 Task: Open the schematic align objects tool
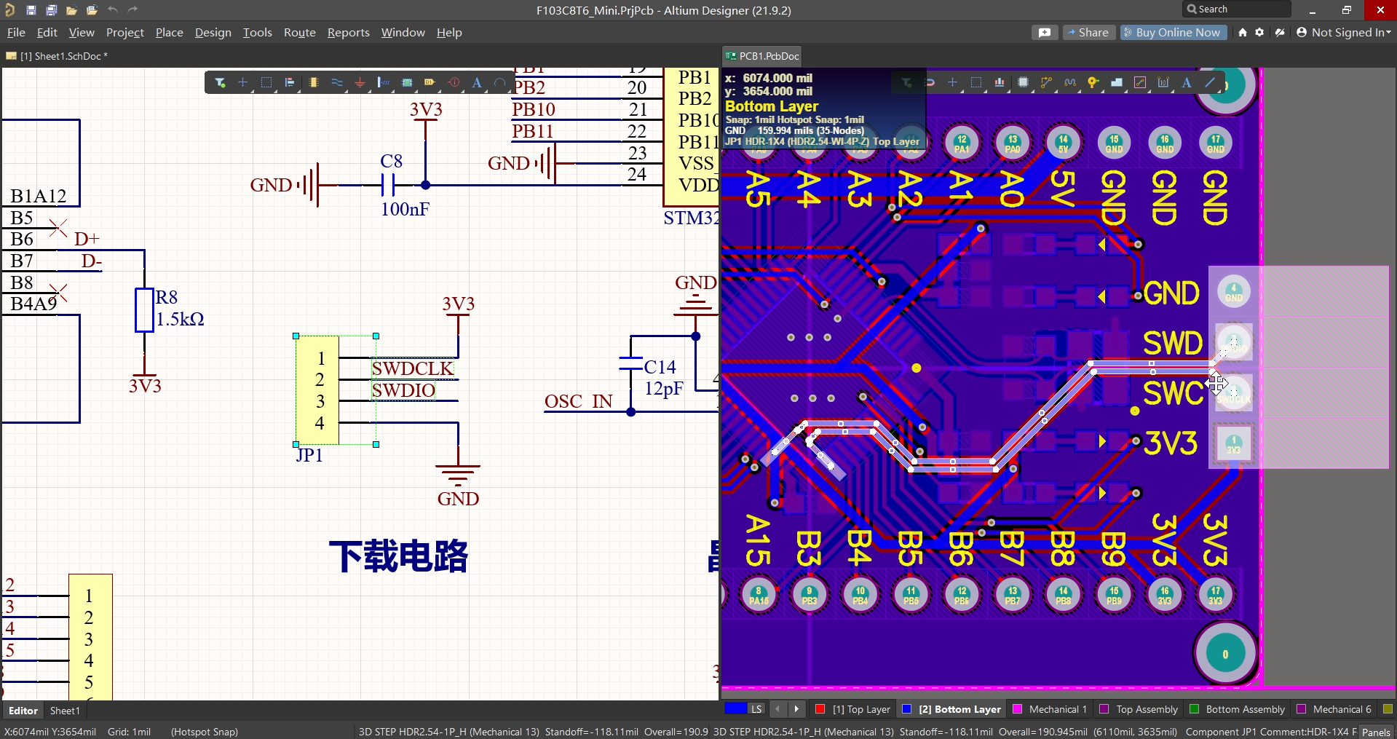point(290,82)
